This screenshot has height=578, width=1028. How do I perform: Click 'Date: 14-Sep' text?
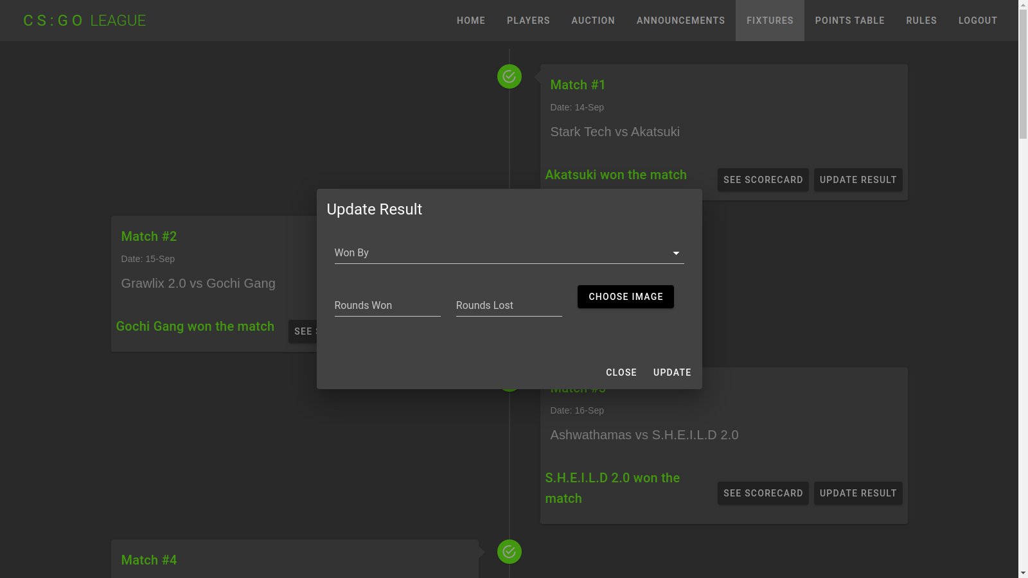(577, 107)
